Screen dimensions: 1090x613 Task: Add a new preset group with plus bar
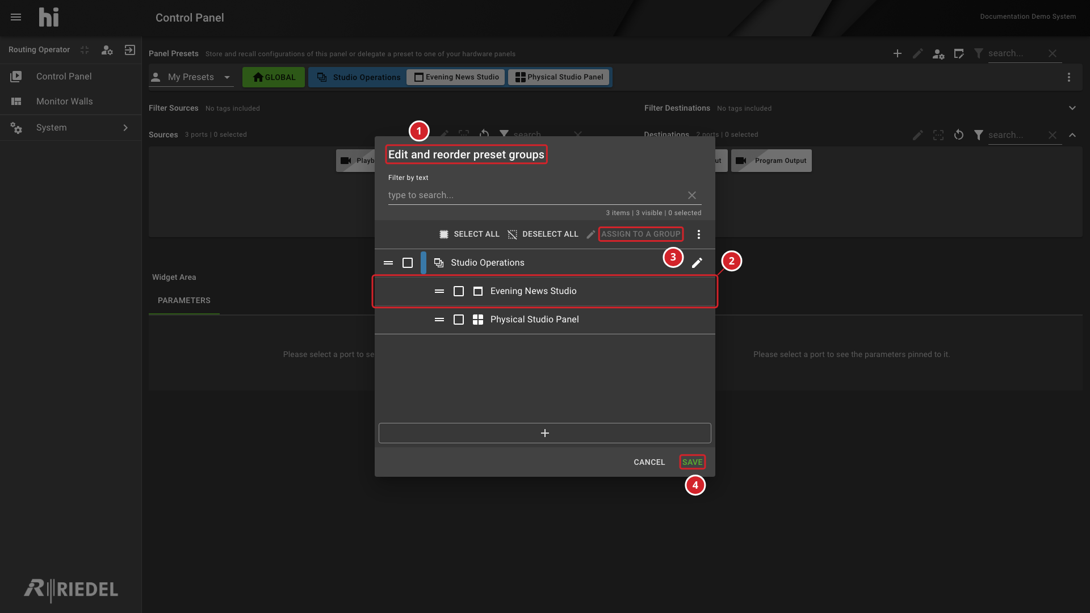pyautogui.click(x=545, y=433)
